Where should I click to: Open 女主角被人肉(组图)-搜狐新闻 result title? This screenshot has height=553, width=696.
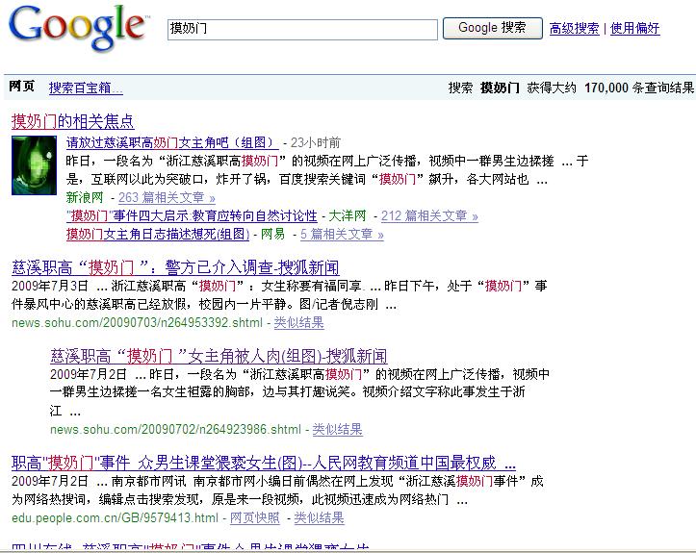(x=219, y=356)
